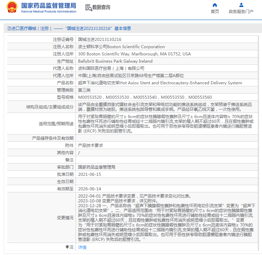Image resolution: width=262 pixels, height=255 pixels.
Task: Select the 其他内容 slash value
Action: pos(79,152)
